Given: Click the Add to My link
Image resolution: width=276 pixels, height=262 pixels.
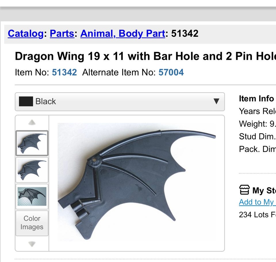Looking at the screenshot, I should pos(256,202).
